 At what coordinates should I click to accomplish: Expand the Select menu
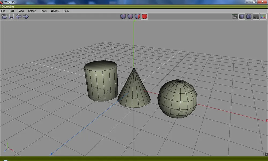pos(32,11)
